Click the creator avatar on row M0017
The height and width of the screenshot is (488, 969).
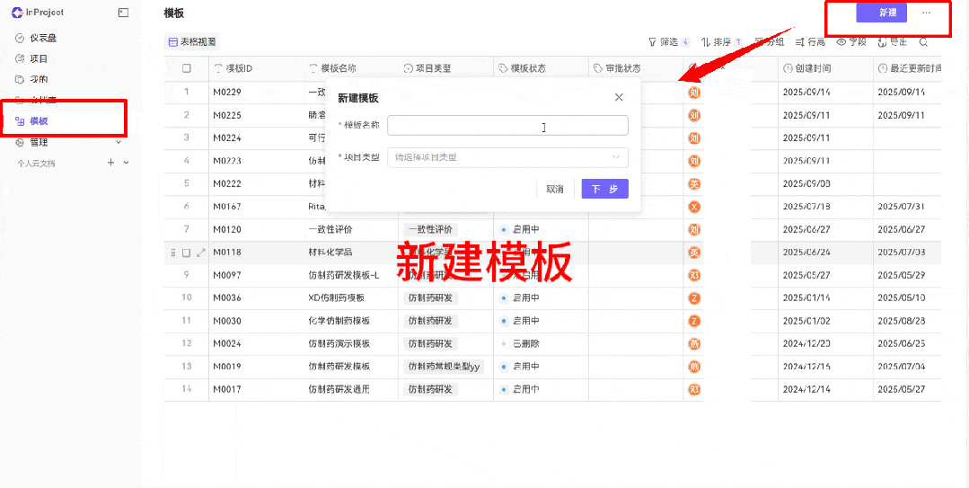click(694, 390)
